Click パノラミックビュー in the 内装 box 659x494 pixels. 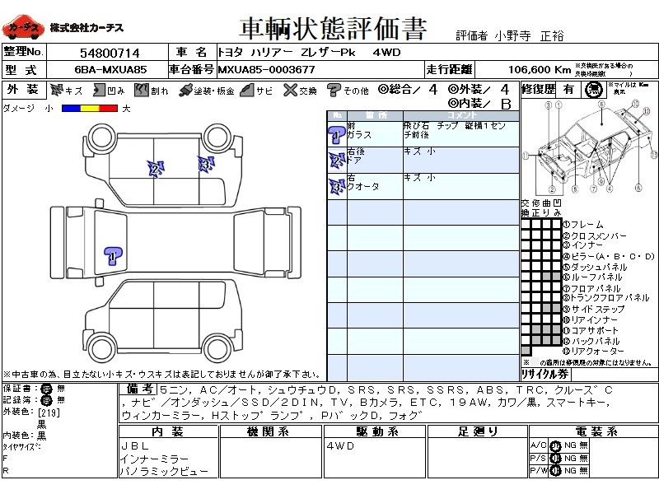[164, 471]
